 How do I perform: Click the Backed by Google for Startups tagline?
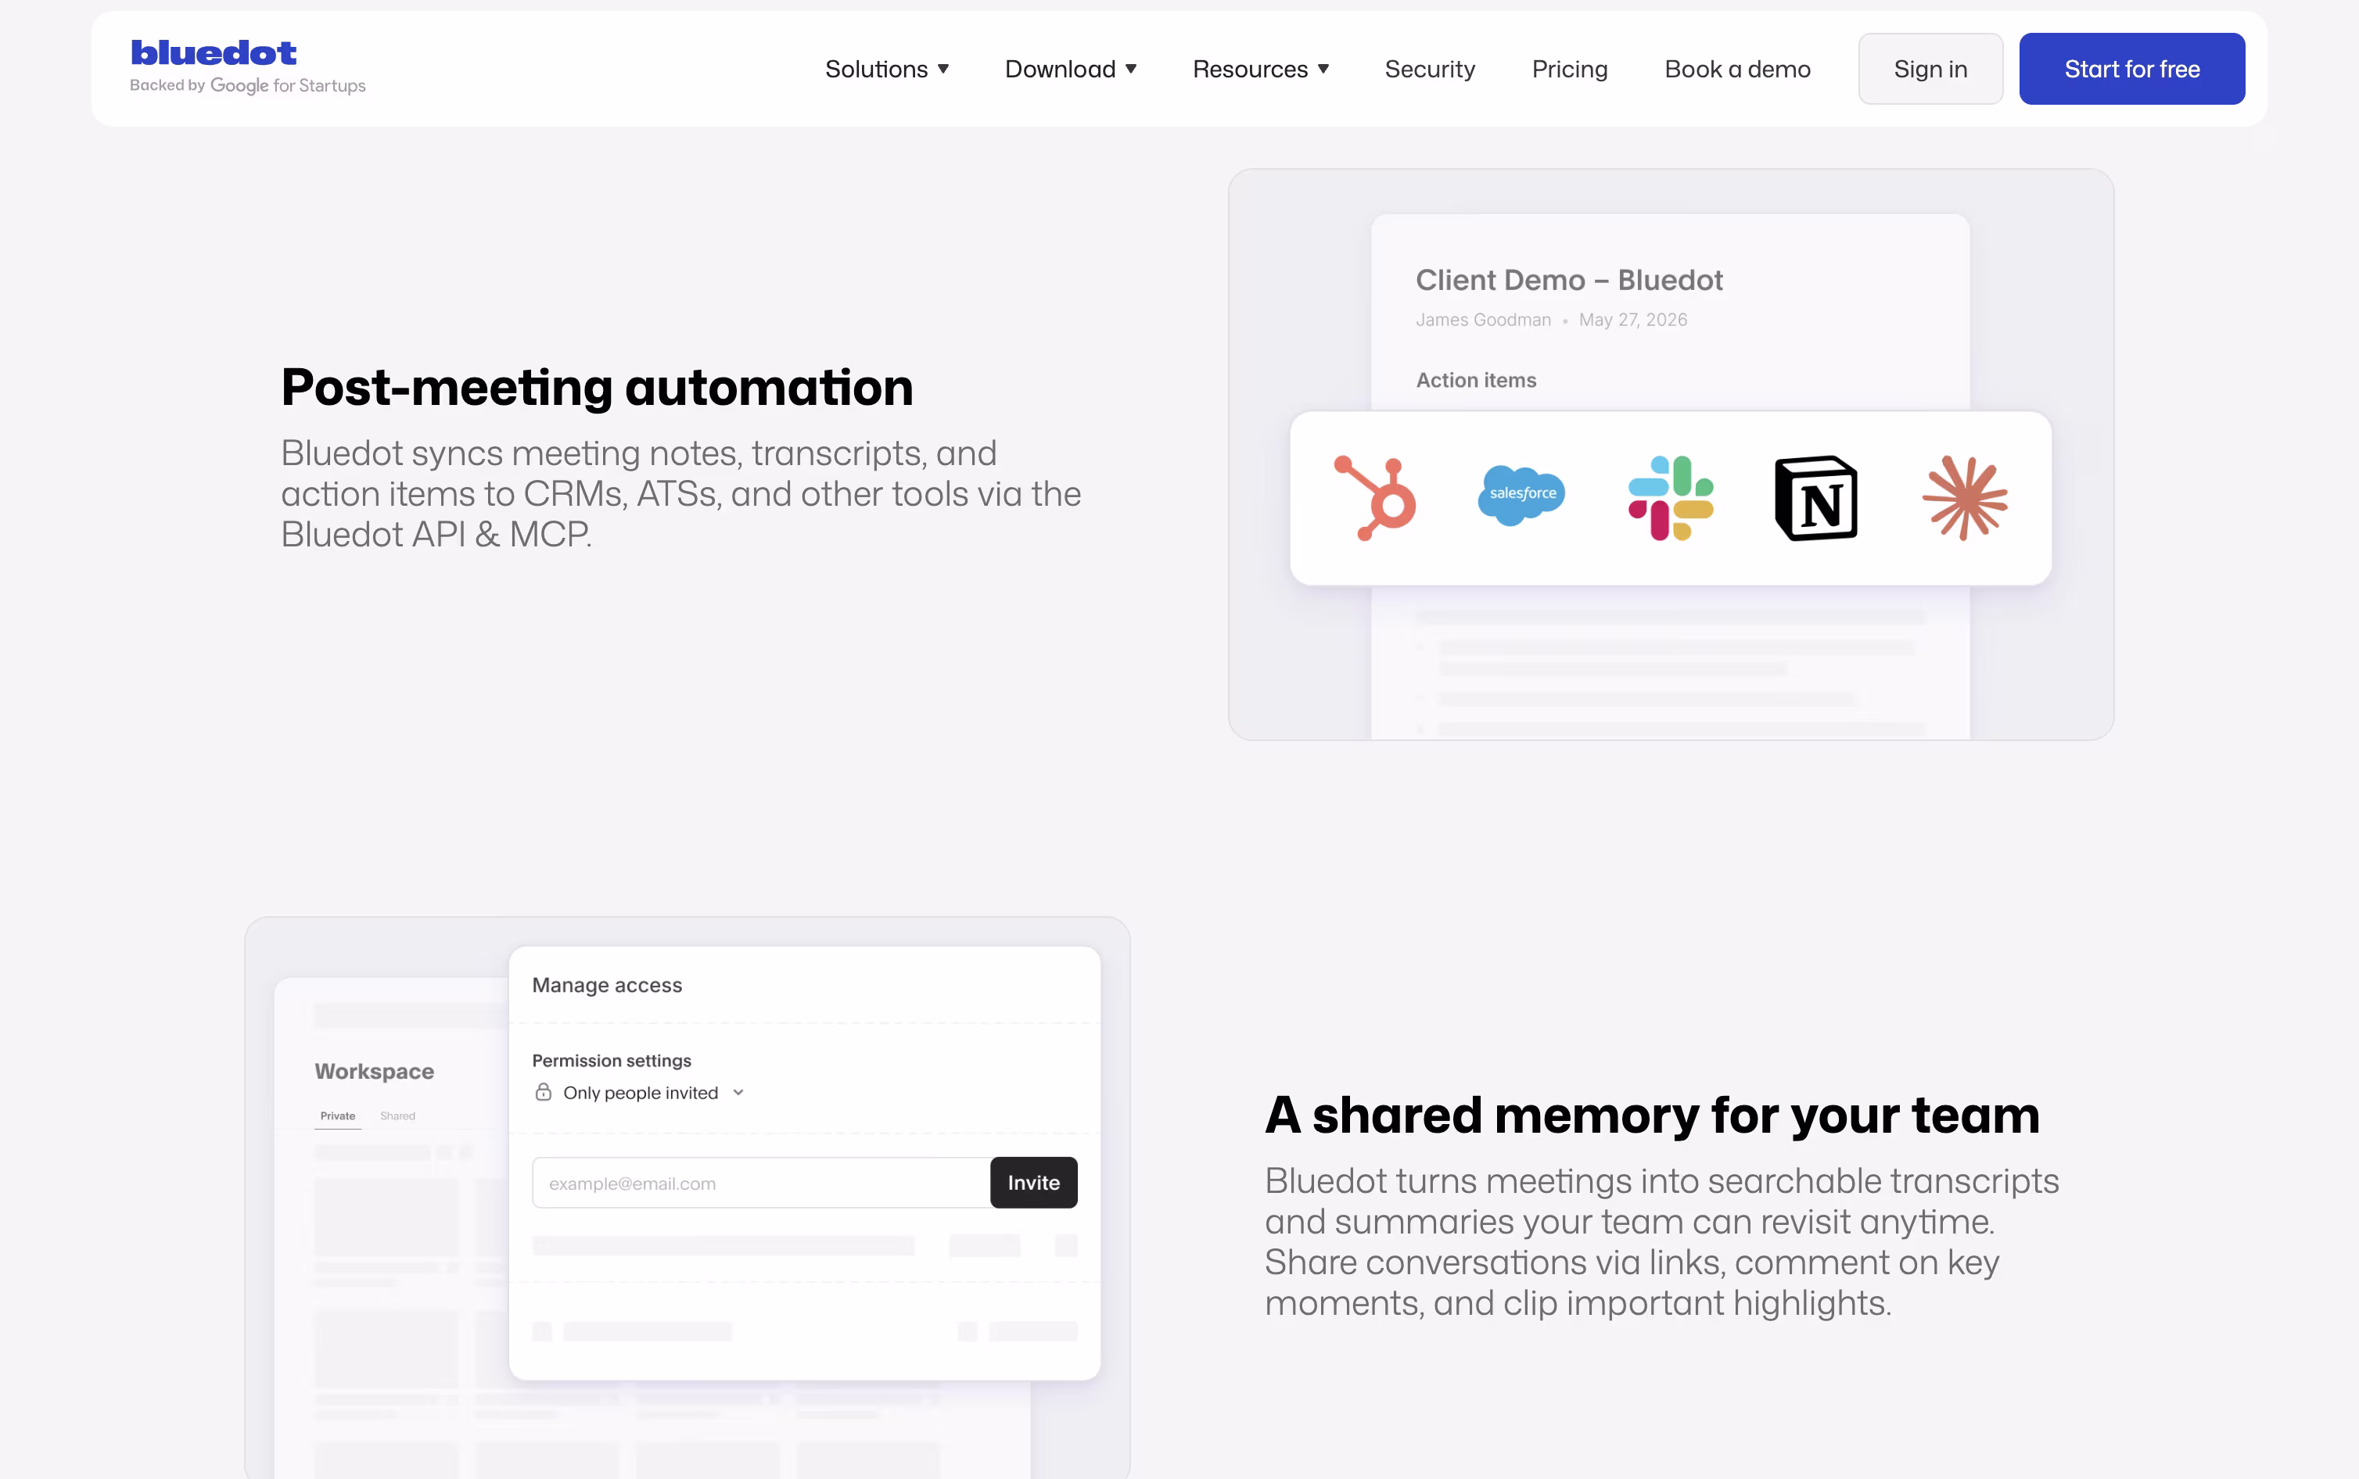click(x=247, y=85)
